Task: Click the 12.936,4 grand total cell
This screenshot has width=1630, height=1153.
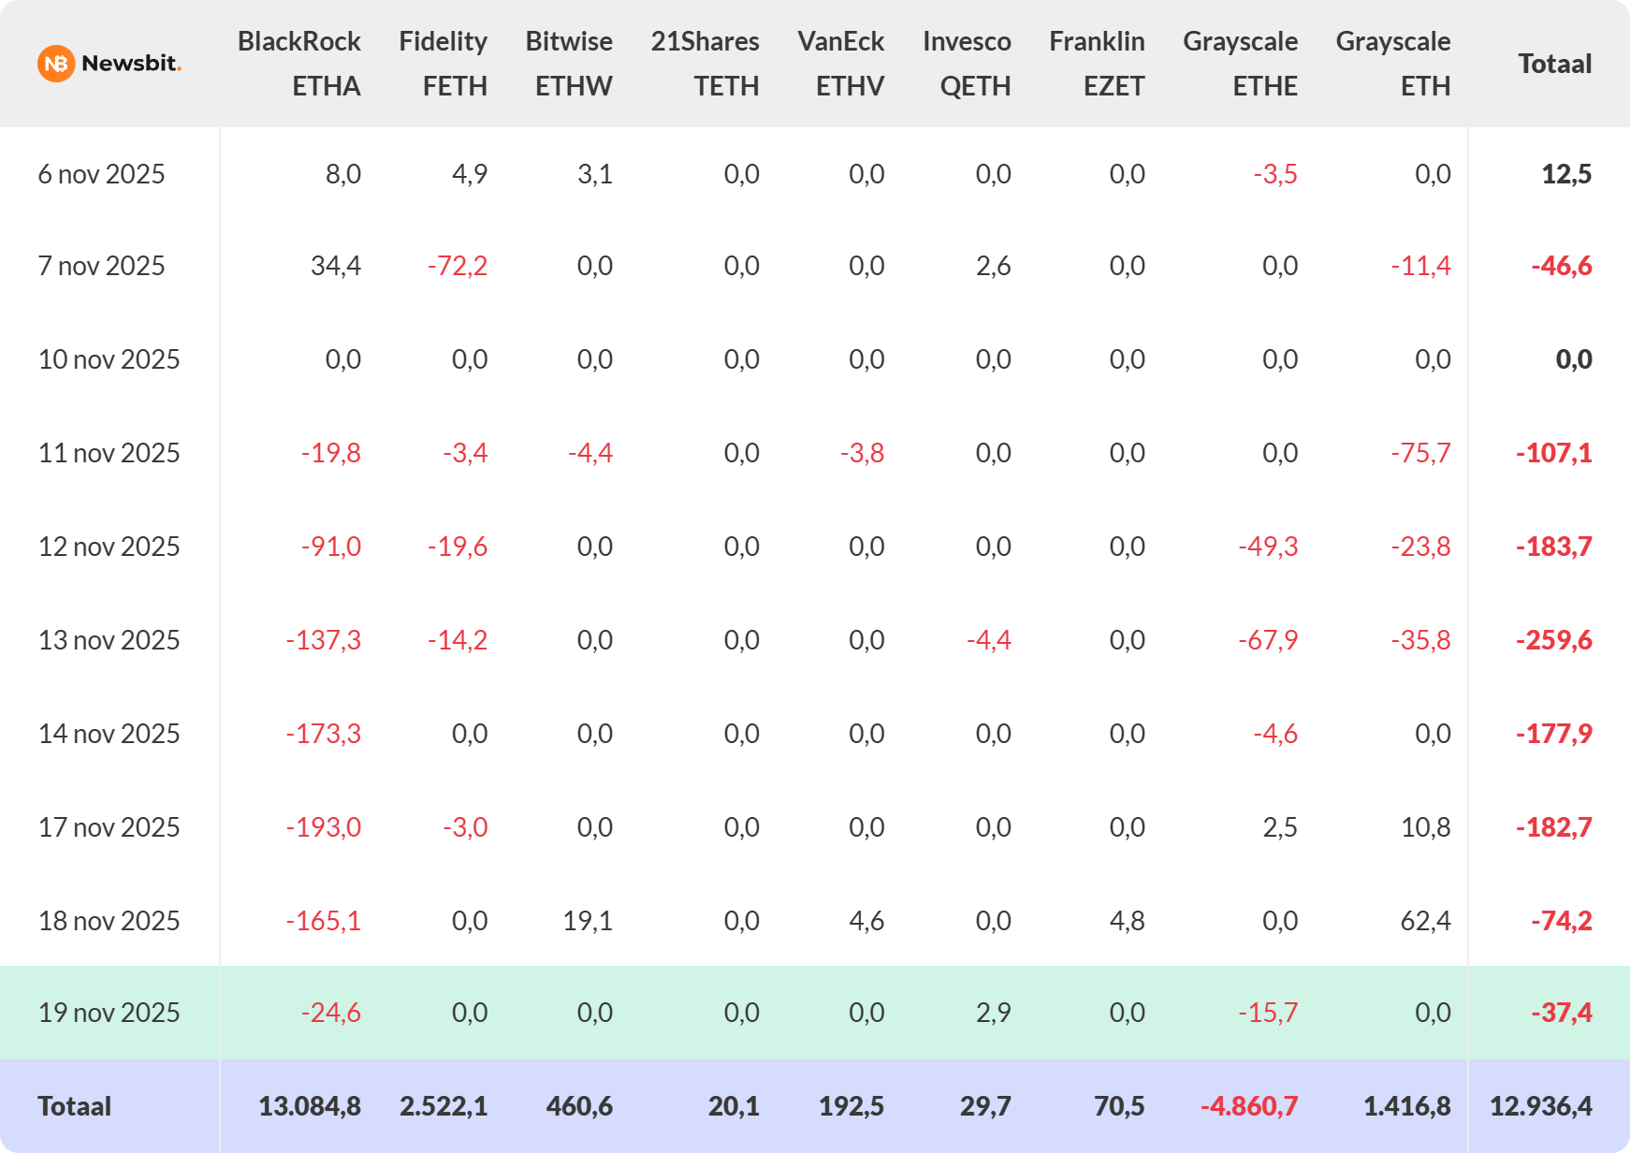Action: tap(1540, 1106)
